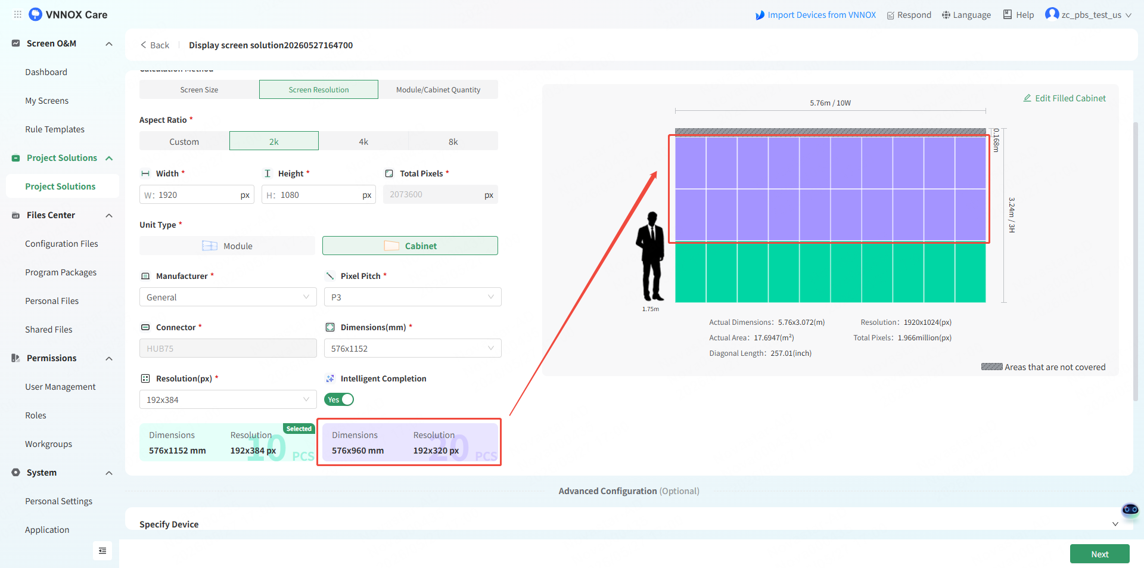Click the Width input field
The height and width of the screenshot is (568, 1144).
tap(197, 194)
